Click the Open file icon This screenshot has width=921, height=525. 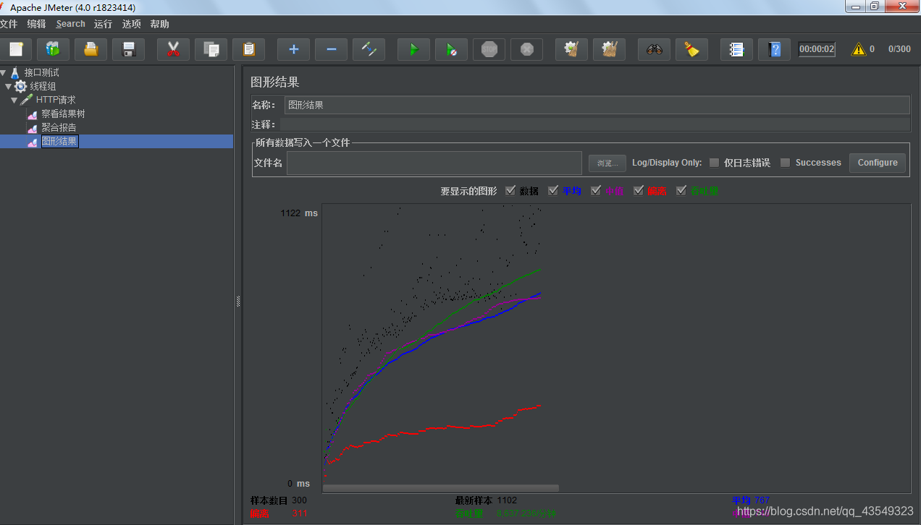(x=91, y=49)
